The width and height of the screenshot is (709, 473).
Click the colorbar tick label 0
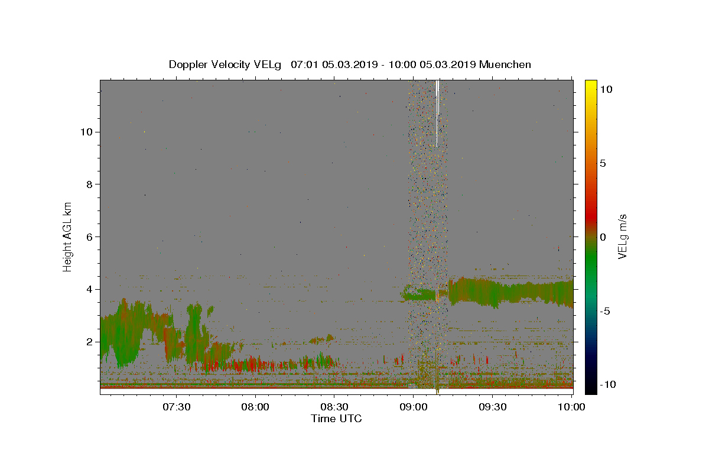pos(603,237)
